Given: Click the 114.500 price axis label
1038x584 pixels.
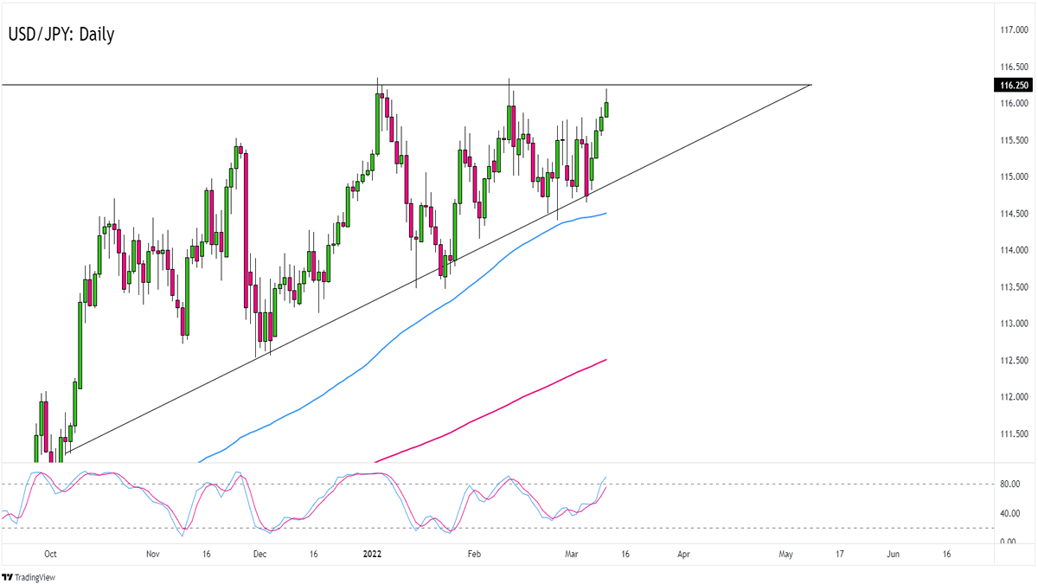Looking at the screenshot, I should pos(1013,214).
